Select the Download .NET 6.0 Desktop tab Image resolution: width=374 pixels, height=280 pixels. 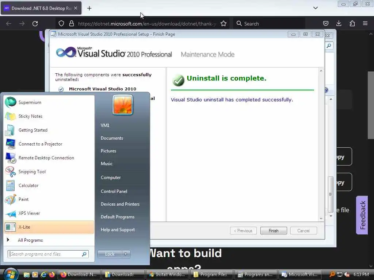(x=41, y=8)
